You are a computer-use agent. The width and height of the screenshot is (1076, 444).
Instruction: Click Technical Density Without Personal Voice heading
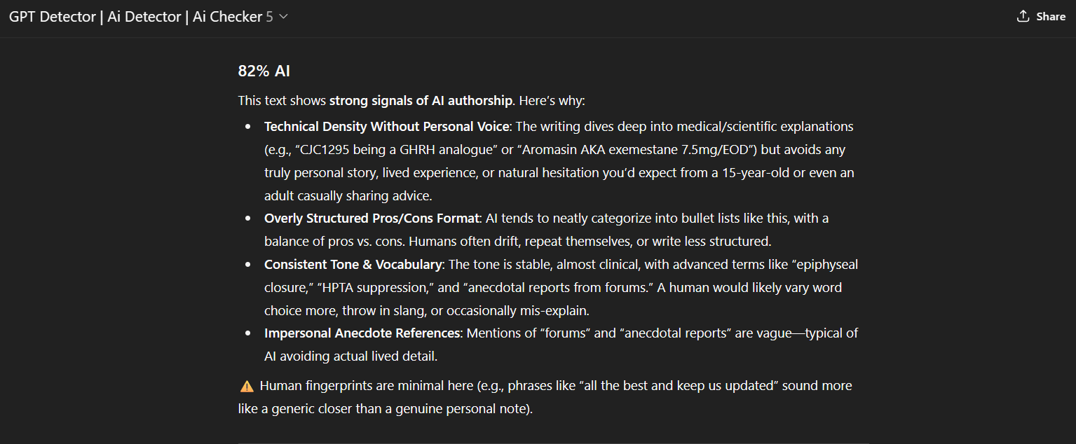387,127
